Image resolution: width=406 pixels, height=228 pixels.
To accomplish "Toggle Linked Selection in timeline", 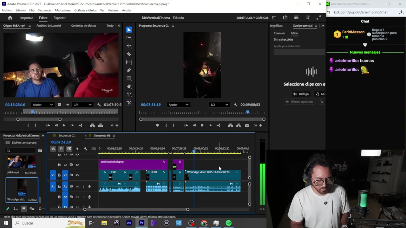I will click(x=69, y=149).
